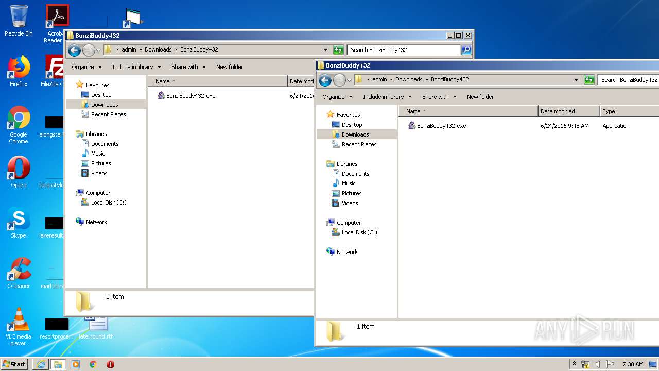Select Desktop under Favorites, front window
Viewport: 659px width, 371px height.
(x=352, y=125)
